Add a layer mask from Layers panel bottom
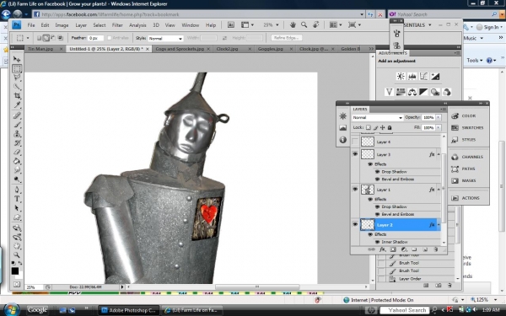 pos(393,249)
